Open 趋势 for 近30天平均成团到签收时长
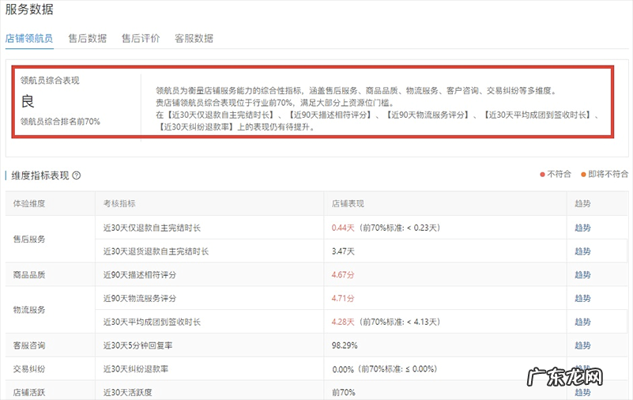This screenshot has height=400, width=633. click(x=582, y=323)
